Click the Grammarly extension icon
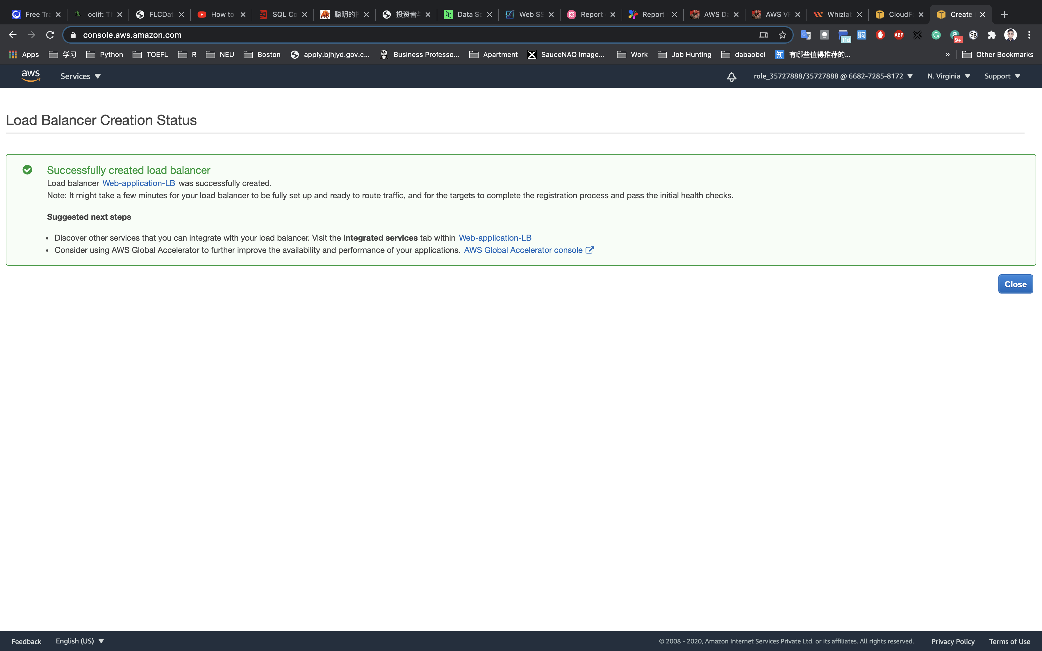Image resolution: width=1042 pixels, height=651 pixels. point(936,35)
